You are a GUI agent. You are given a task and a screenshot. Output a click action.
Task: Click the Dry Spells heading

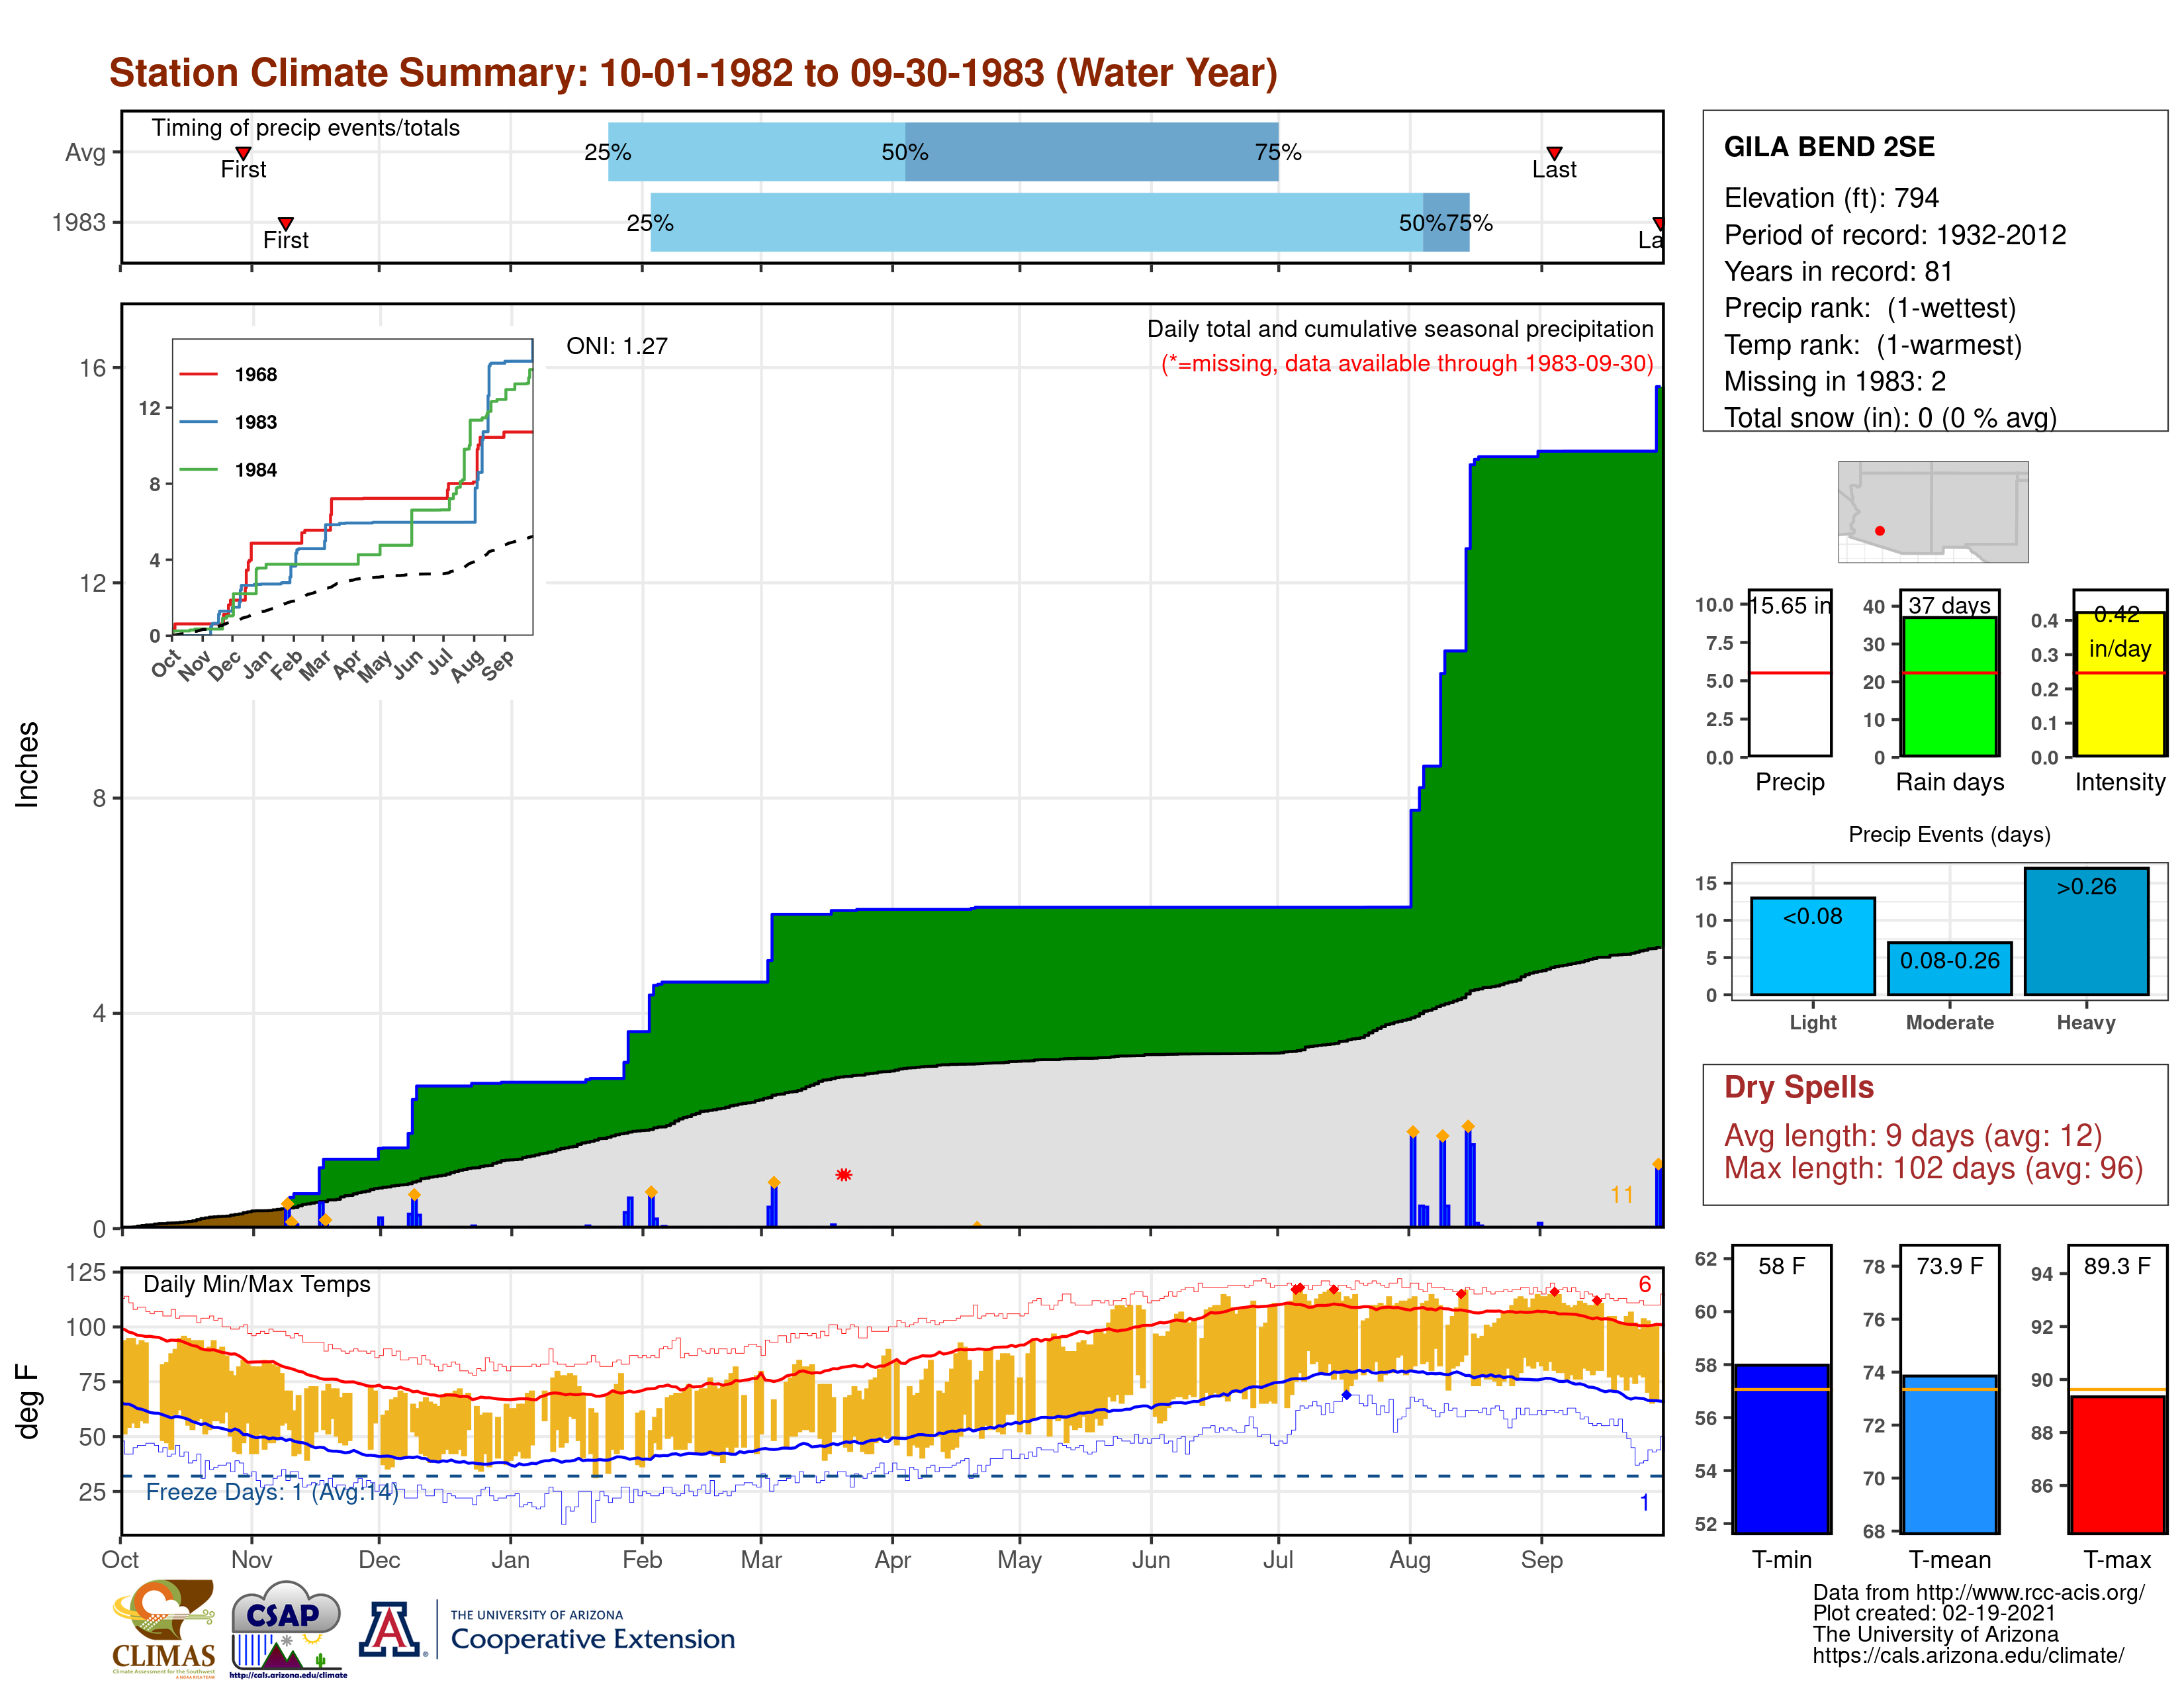1798,1087
